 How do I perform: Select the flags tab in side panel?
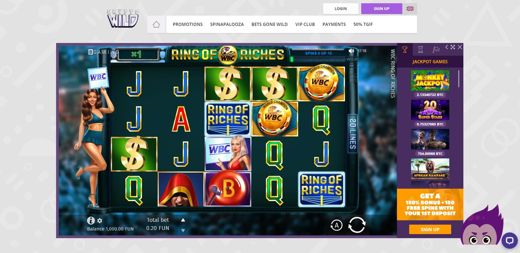436,49
